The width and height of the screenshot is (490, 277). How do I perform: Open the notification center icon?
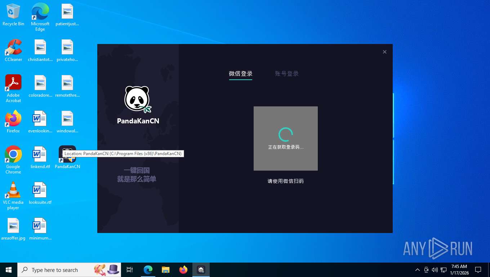pos(478,270)
